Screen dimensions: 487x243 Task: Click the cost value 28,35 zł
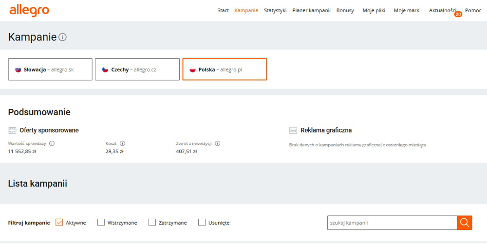114,152
